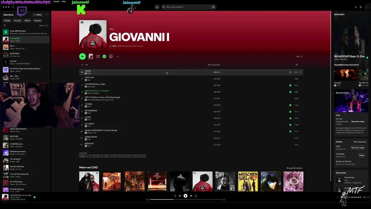
Task: Open Discografie bekijken link
Action: [x=294, y=168]
